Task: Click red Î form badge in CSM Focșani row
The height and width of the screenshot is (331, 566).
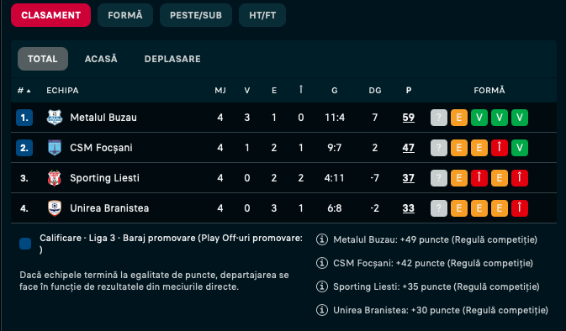Action: pyautogui.click(x=500, y=148)
